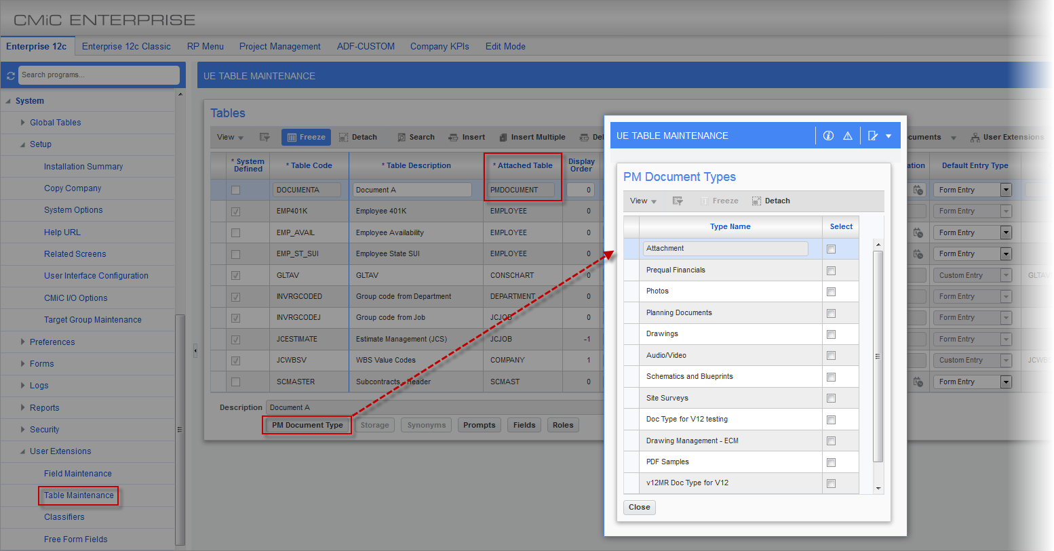The image size is (1054, 551).
Task: Click the User Extensions icon in toolbar
Action: click(x=975, y=137)
